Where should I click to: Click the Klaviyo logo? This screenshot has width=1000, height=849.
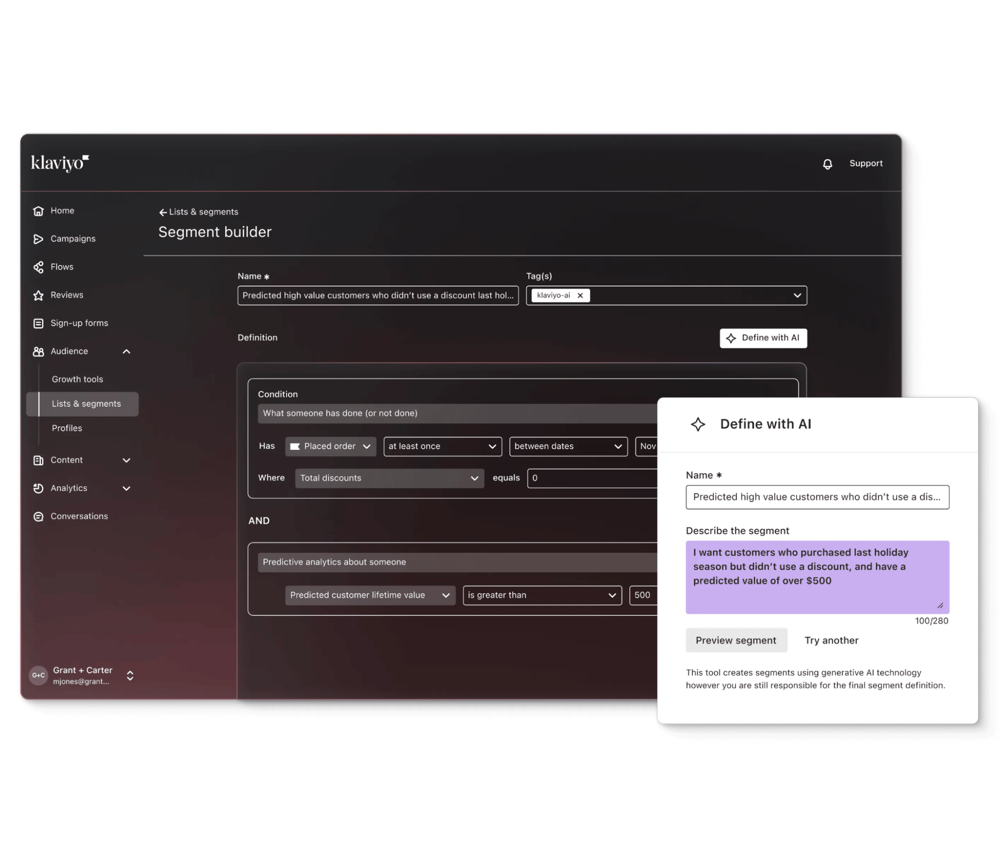pos(60,163)
